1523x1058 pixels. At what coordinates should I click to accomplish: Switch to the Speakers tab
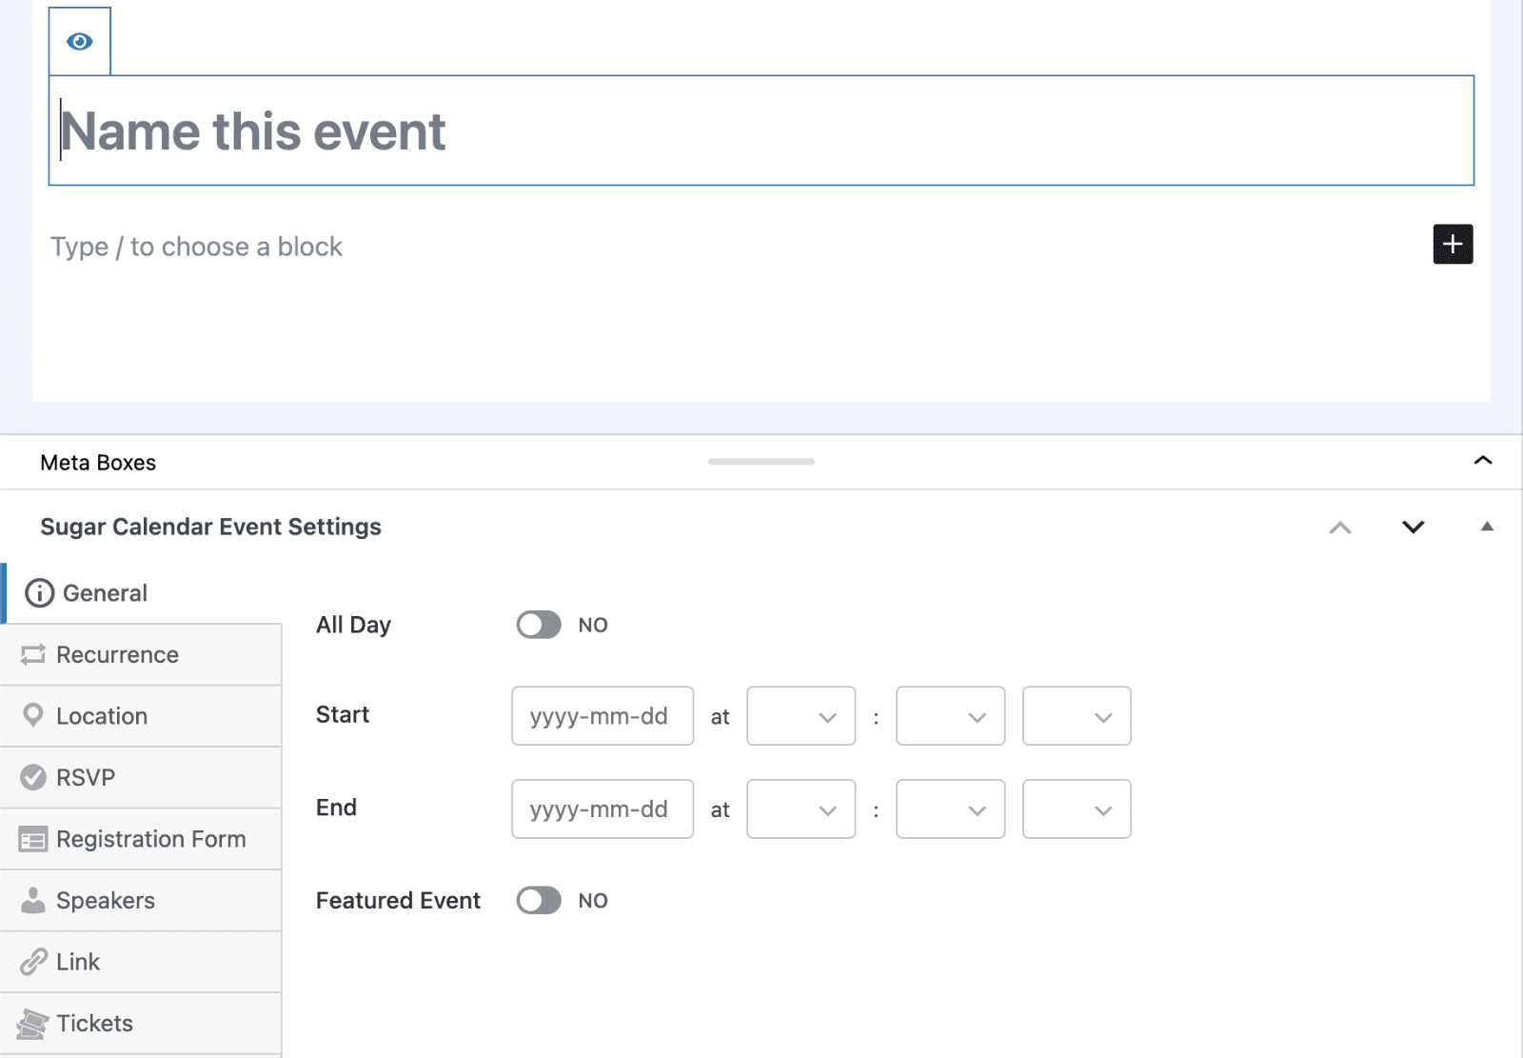click(x=141, y=901)
